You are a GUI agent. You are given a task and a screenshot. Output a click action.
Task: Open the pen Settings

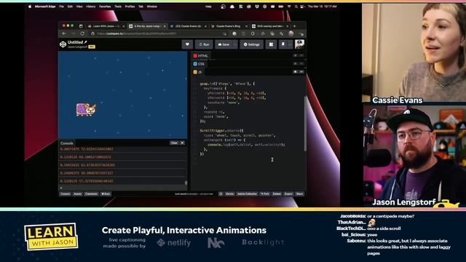[x=251, y=44]
